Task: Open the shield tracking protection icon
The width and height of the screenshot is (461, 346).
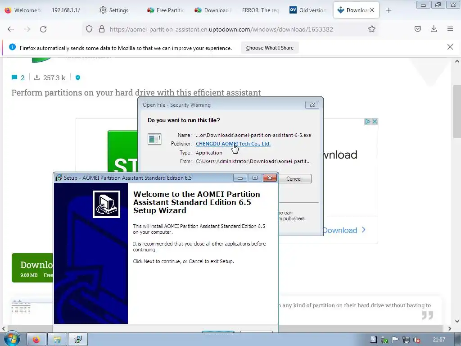Action: coord(89,29)
